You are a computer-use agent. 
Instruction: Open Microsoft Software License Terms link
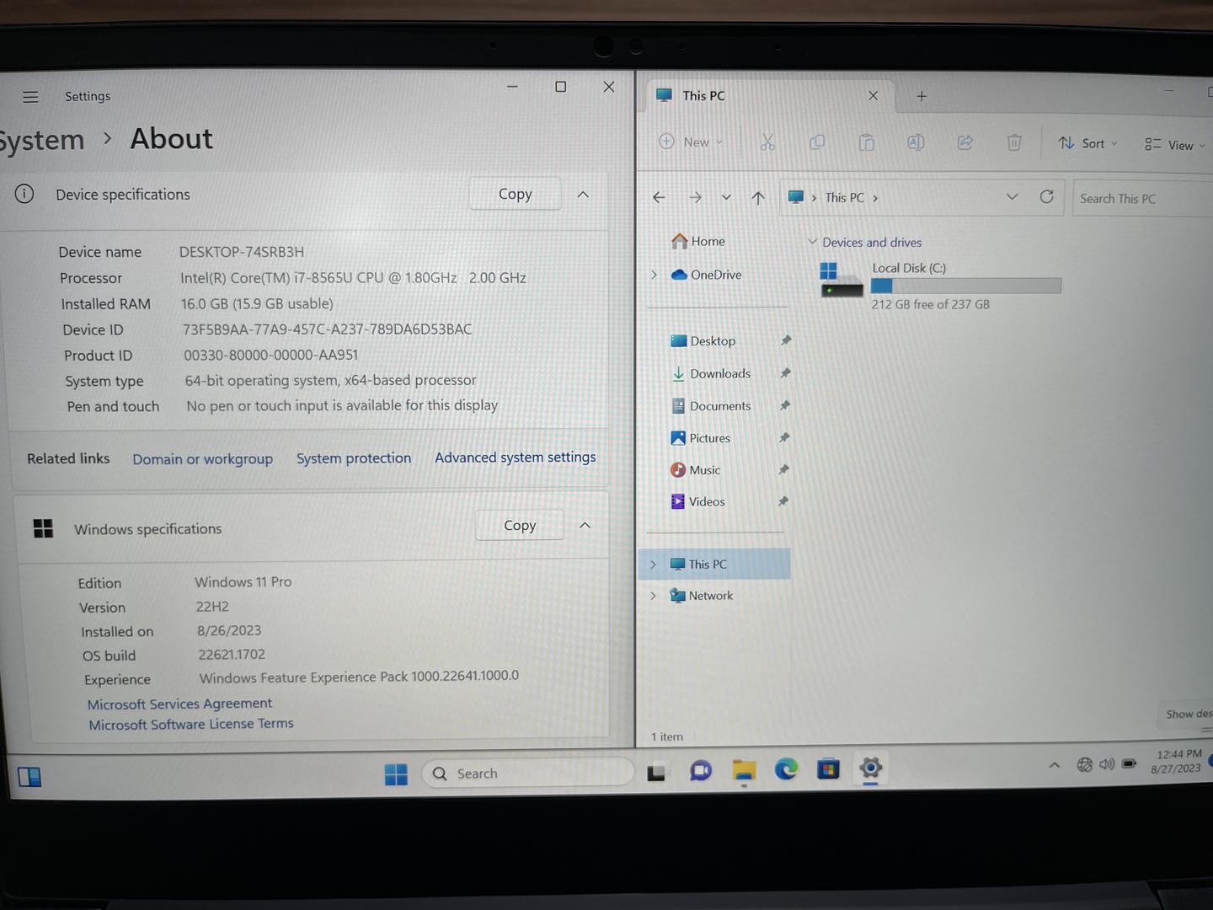pyautogui.click(x=191, y=724)
